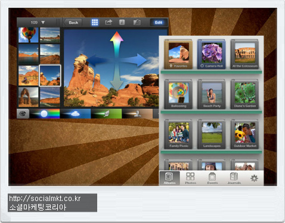Open the Beach Party album

(x=212, y=95)
